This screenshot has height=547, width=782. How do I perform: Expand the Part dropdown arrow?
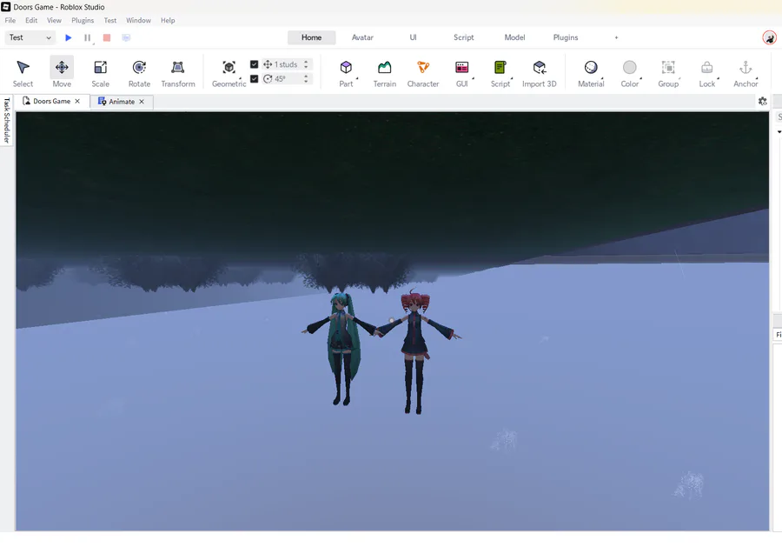[357, 78]
